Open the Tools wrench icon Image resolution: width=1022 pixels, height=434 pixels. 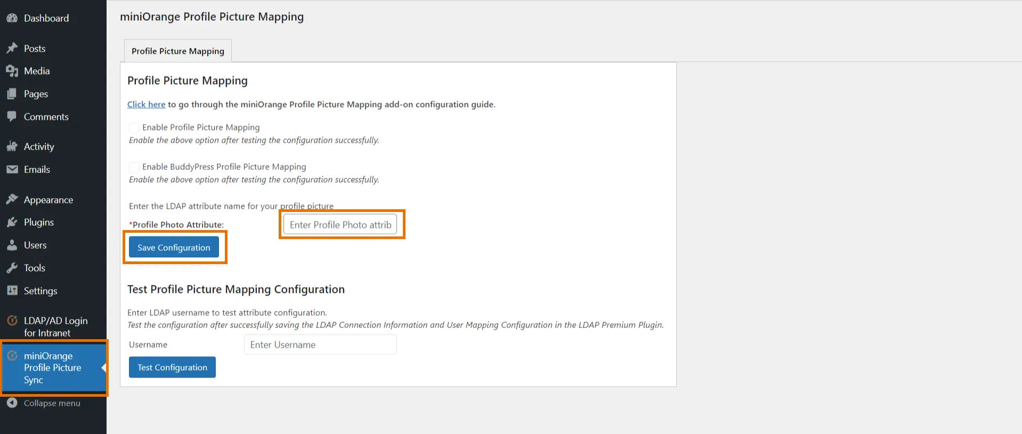(12, 268)
